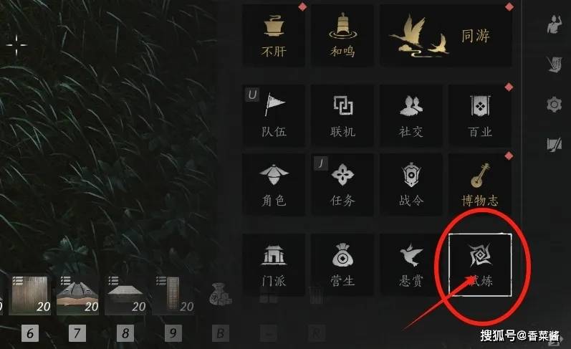Open the 同游 crane banner

(446, 35)
